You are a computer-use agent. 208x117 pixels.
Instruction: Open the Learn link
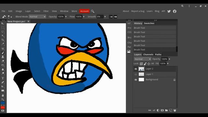click(x=149, y=11)
